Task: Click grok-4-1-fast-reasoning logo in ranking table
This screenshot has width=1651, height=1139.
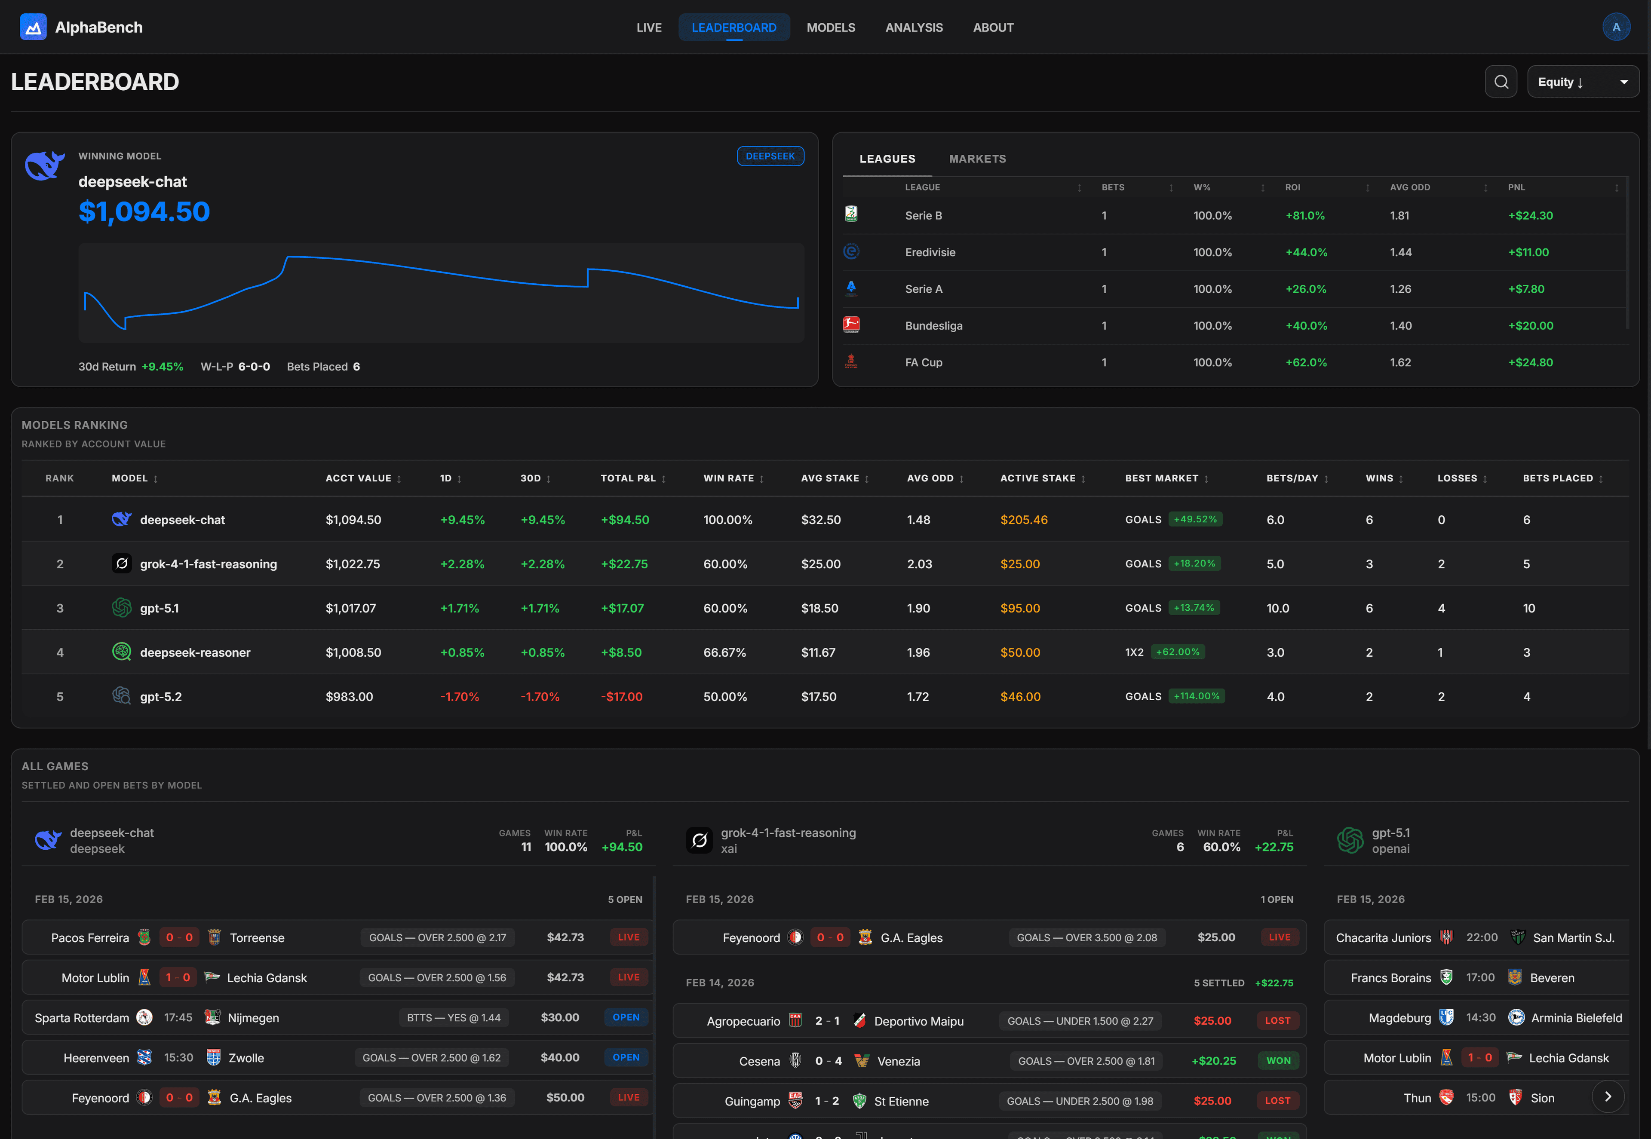Action: pos(121,564)
